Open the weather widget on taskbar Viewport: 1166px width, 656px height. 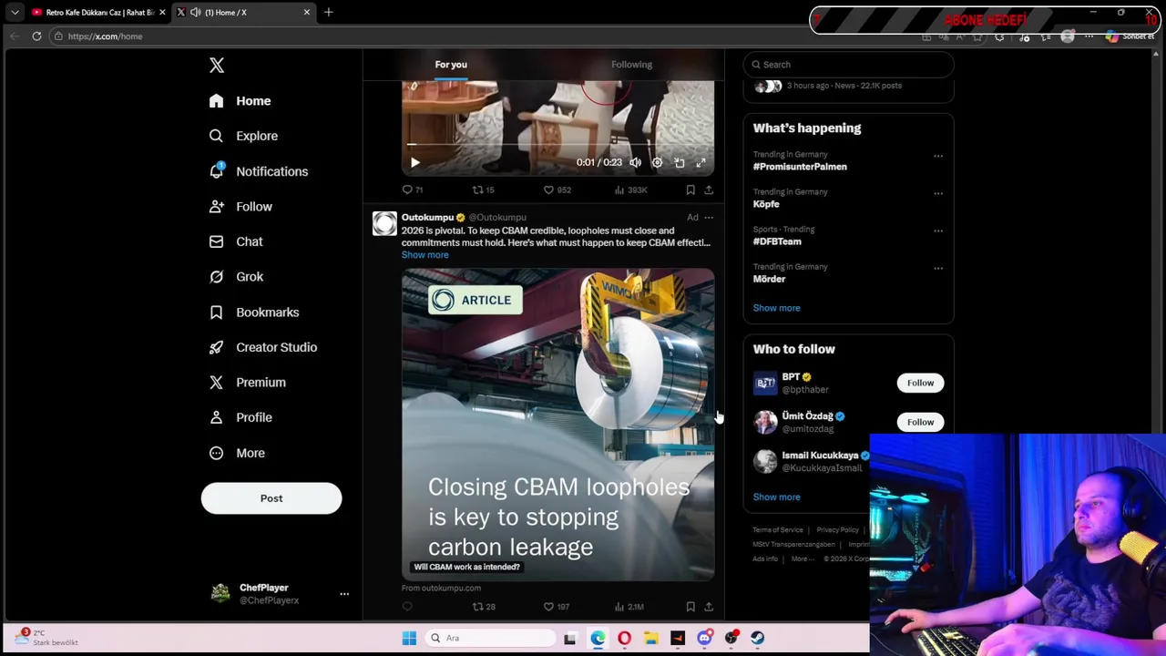click(x=46, y=638)
